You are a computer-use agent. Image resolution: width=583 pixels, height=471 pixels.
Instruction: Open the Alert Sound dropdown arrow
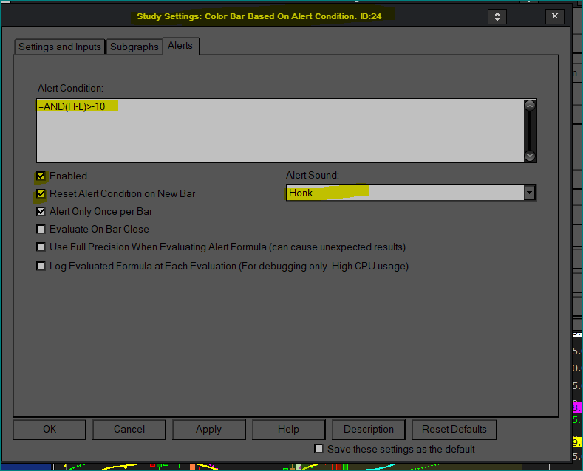click(x=530, y=193)
